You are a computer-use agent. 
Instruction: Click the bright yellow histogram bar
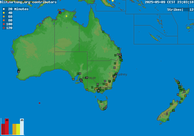pos(18,129)
